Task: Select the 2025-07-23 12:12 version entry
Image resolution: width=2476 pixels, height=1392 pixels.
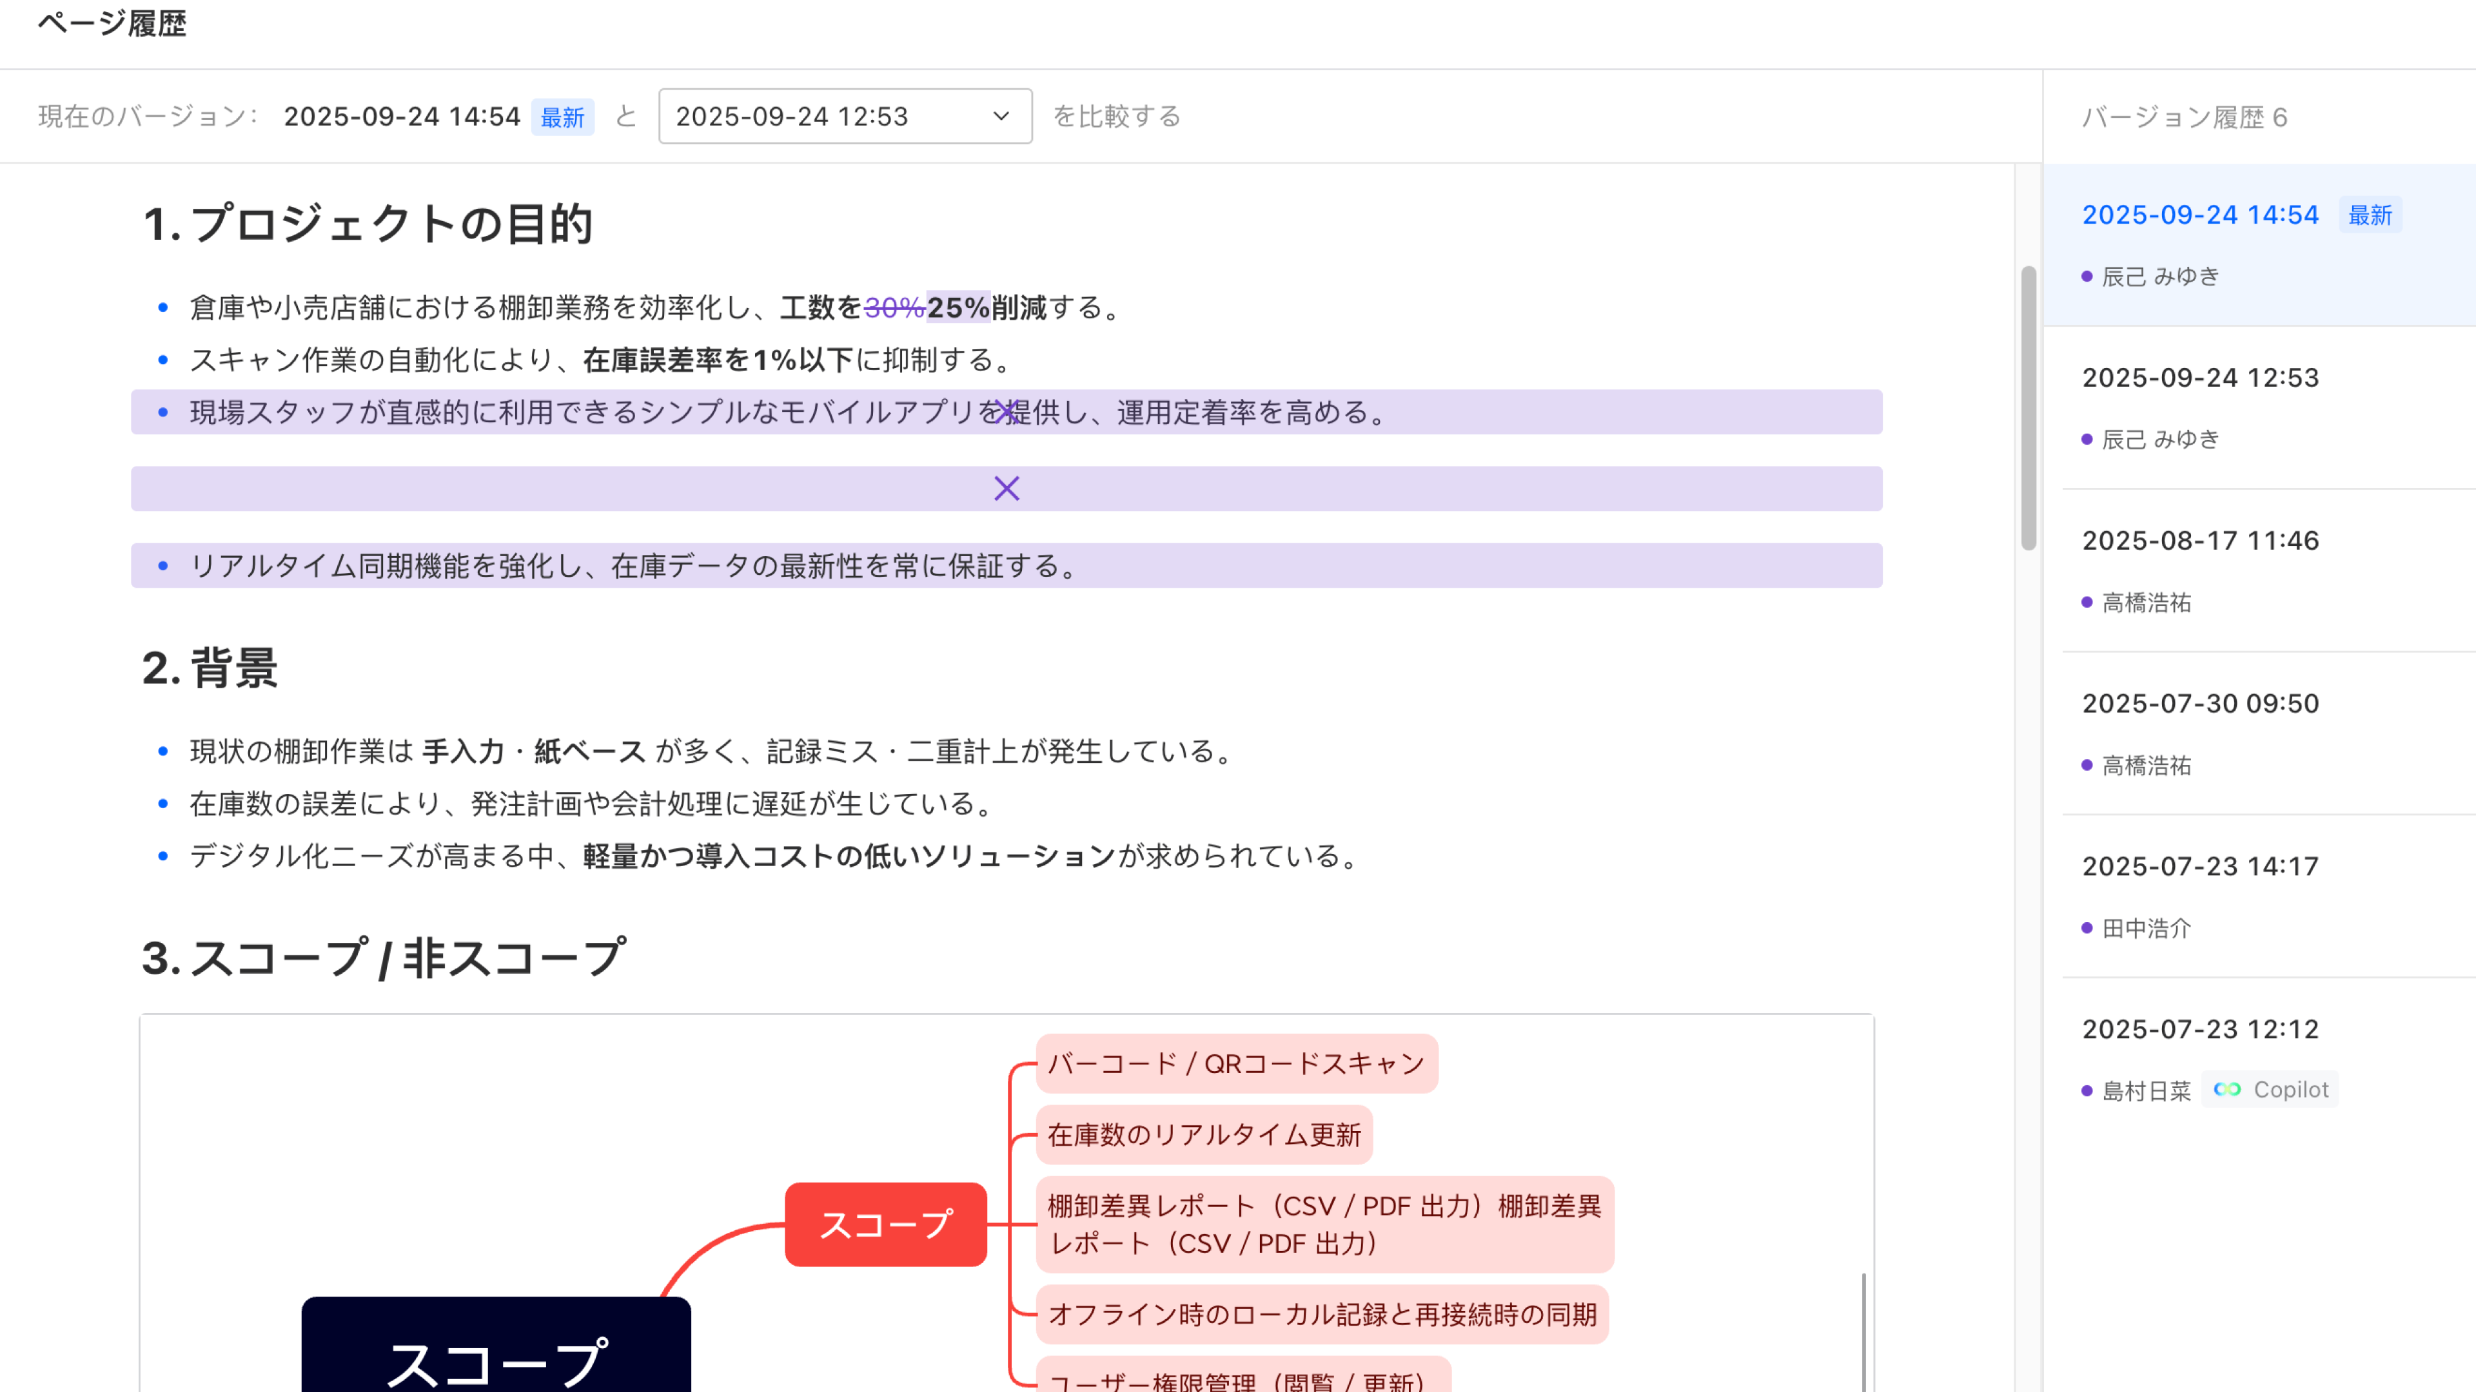Action: (x=2200, y=1029)
